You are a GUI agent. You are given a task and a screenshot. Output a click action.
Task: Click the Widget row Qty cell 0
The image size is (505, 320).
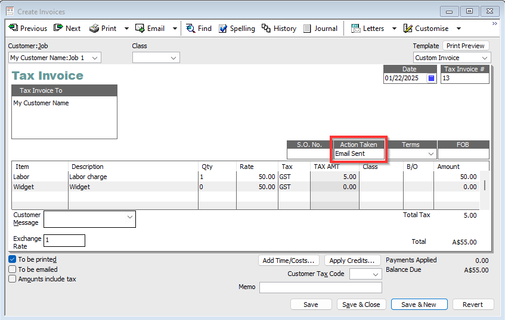[218, 187]
